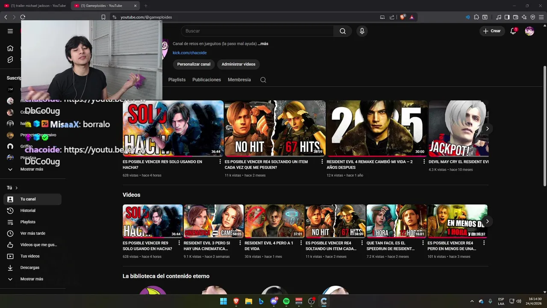Image resolution: width=547 pixels, height=308 pixels.
Task: Show hidden system tray icons
Action: 472,301
